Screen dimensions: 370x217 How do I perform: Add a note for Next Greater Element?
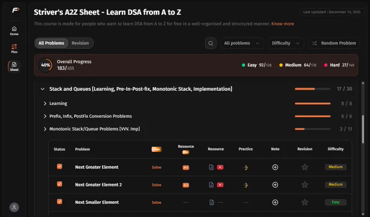tap(275, 167)
